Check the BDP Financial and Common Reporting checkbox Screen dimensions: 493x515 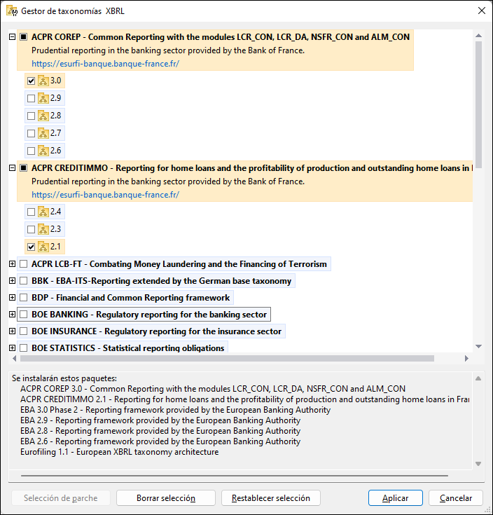[24, 298]
